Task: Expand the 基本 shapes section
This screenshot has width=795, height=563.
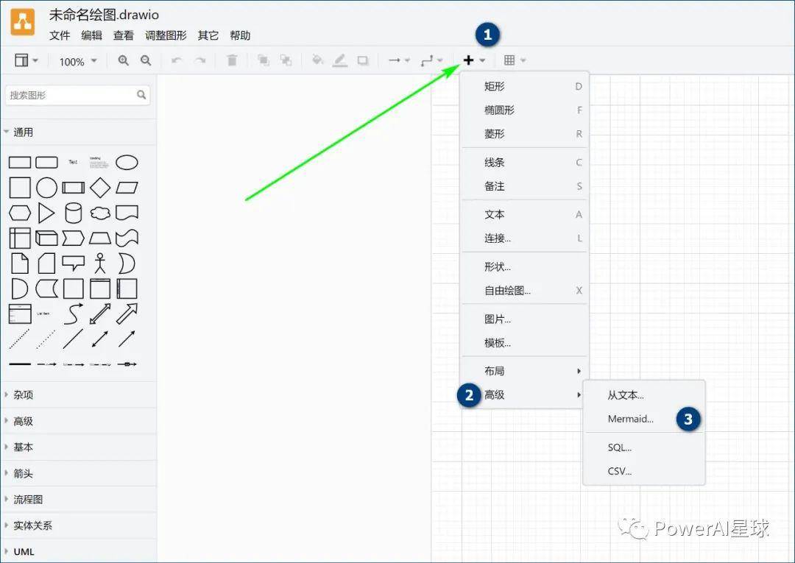Action: (x=79, y=447)
